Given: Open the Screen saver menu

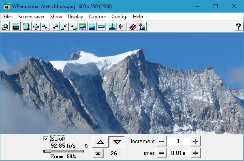Looking at the screenshot, I should tap(32, 17).
